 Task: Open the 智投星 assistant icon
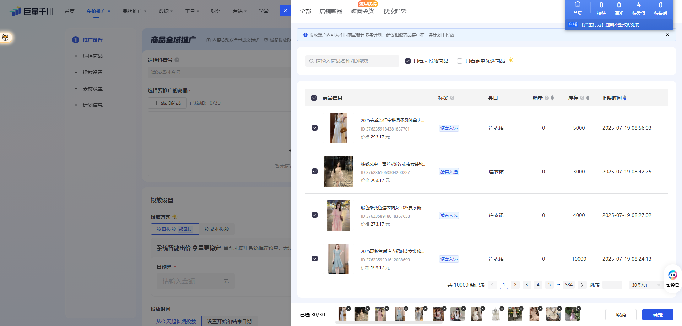pos(672,275)
